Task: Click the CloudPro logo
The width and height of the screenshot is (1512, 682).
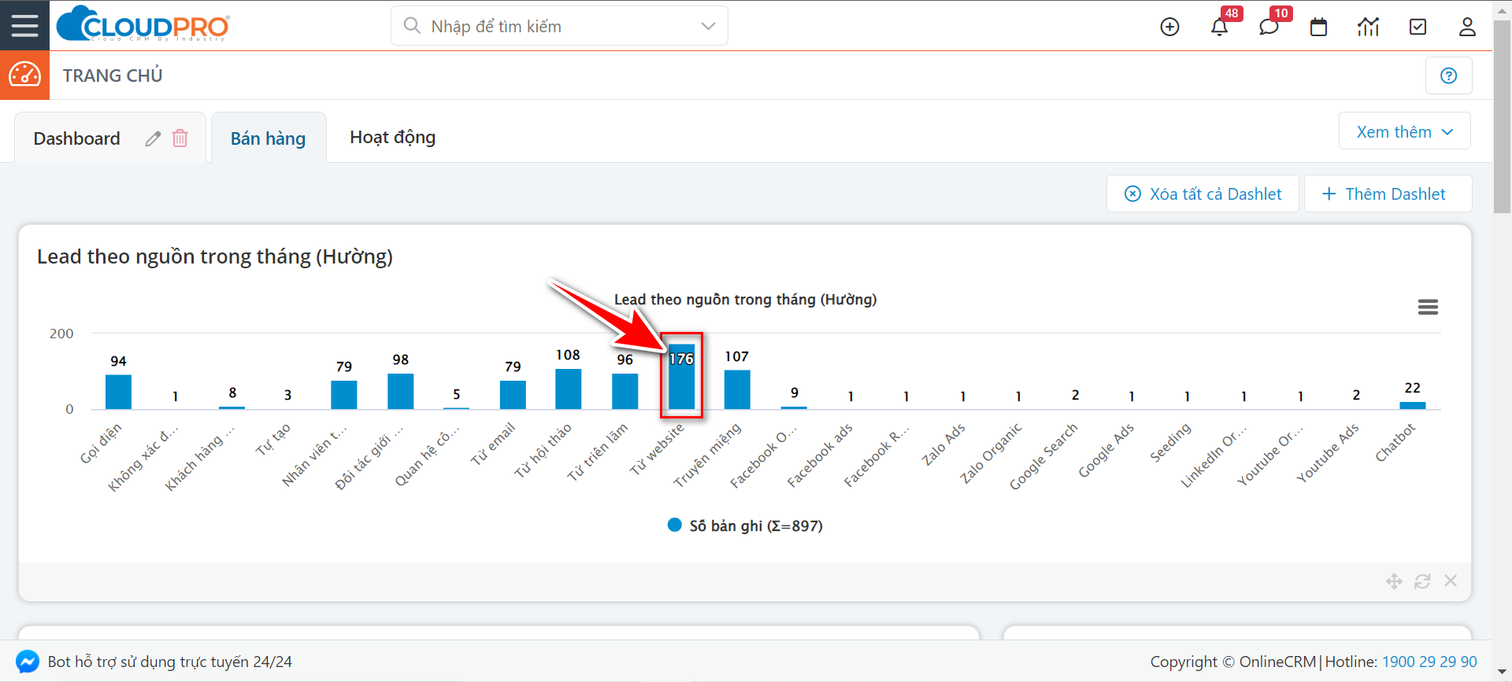Action: 143,24
